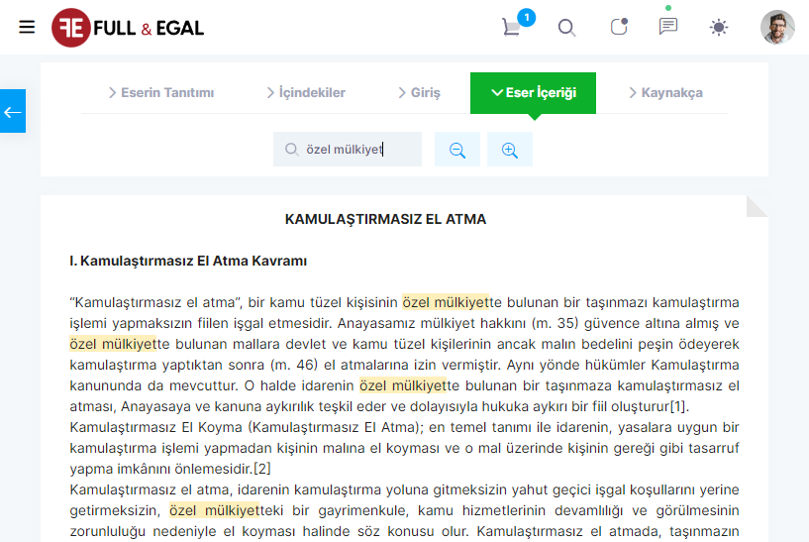Click footnote reference [1]
Screen dimensions: 809x542
[678, 407]
